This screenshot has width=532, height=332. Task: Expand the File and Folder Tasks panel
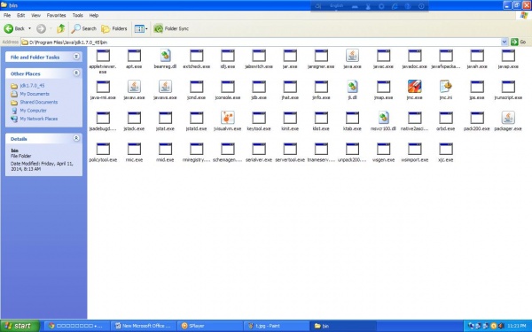click(x=76, y=57)
